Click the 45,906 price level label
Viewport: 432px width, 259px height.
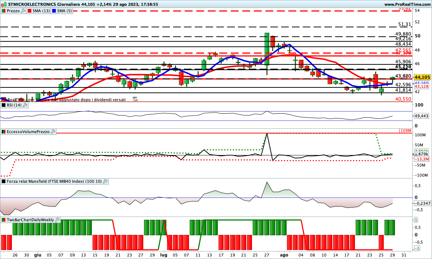pyautogui.click(x=403, y=62)
